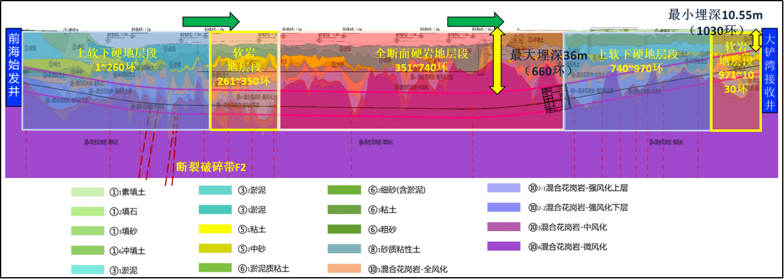Click the legend text '③3淤泥'

click(x=252, y=210)
